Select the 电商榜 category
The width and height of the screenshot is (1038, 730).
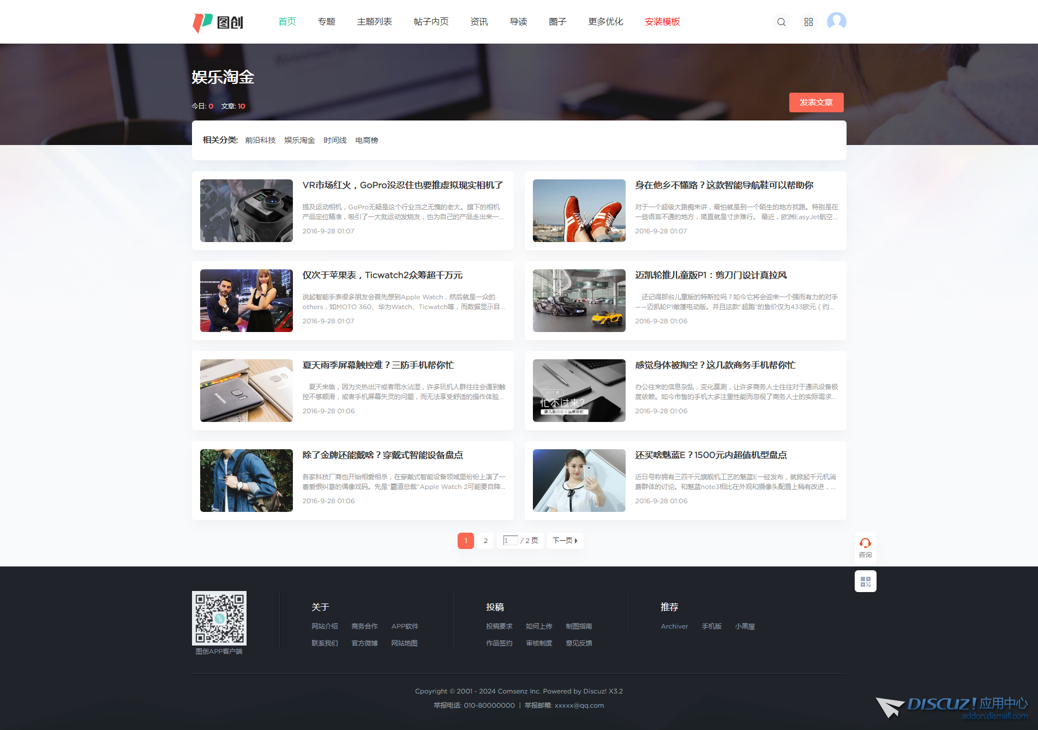click(x=367, y=140)
